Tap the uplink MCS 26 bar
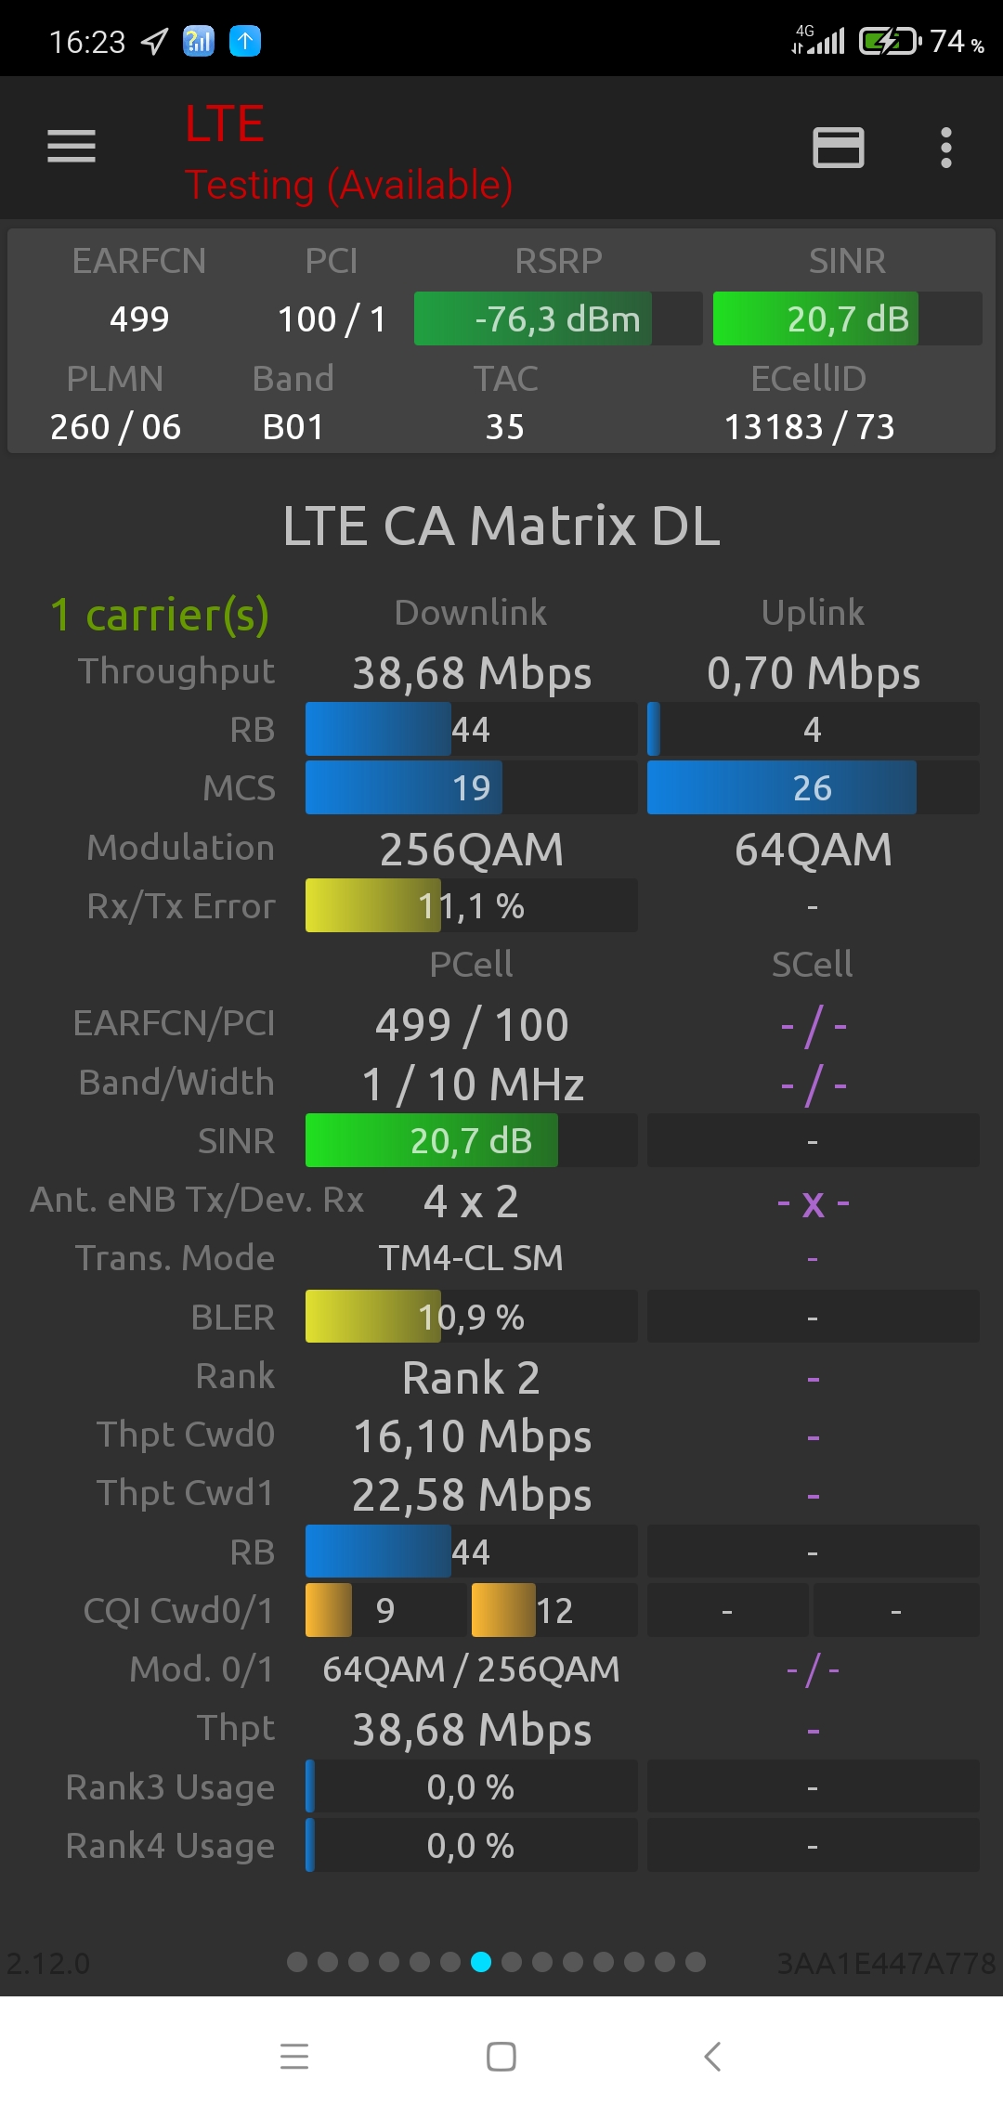The image size is (1003, 2117). click(x=813, y=787)
